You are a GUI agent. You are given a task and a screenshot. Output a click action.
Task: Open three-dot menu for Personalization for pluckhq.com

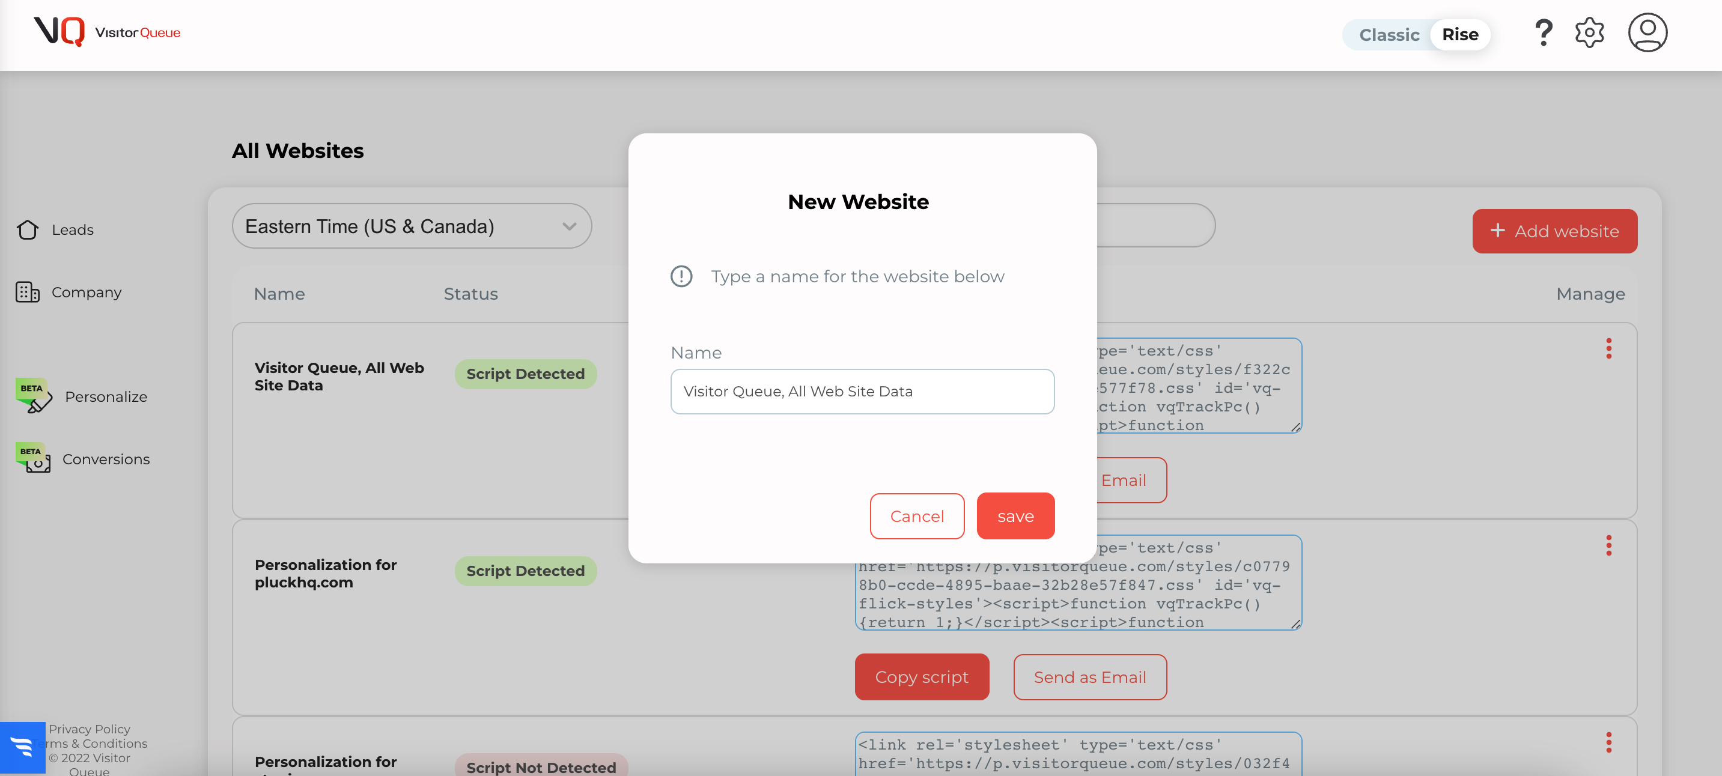click(x=1609, y=545)
